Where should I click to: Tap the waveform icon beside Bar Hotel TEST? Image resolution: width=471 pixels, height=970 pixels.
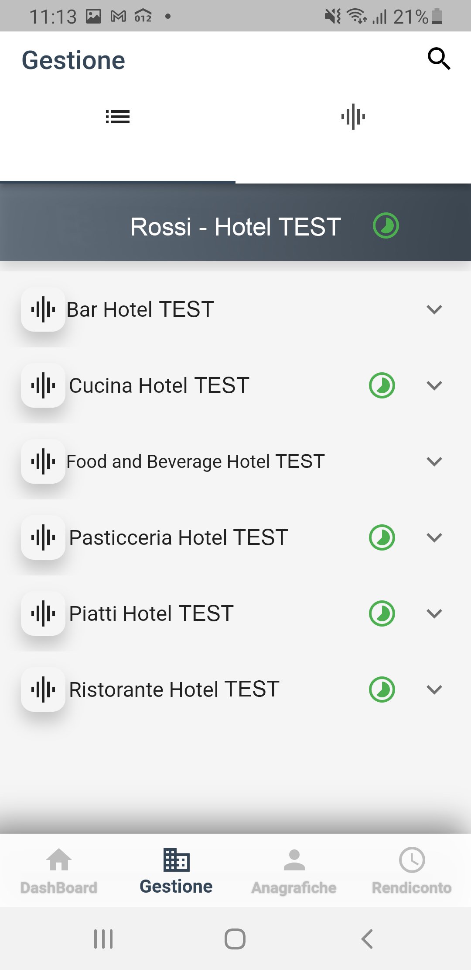pyautogui.click(x=43, y=309)
